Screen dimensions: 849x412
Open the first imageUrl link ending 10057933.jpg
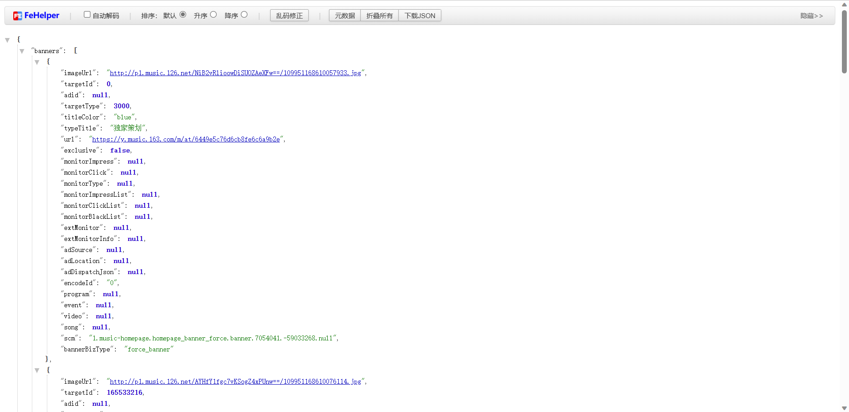point(235,73)
